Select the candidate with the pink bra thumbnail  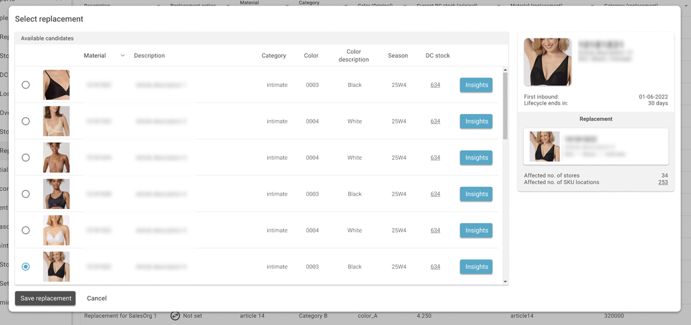(x=26, y=157)
